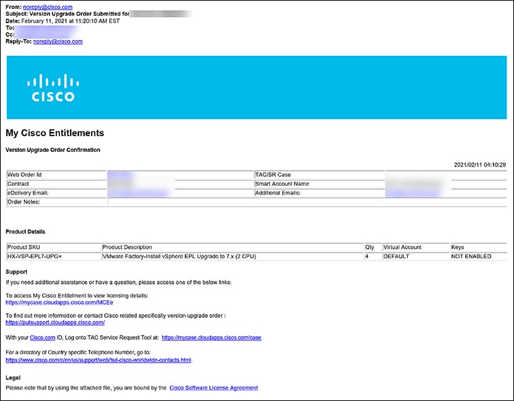
Task: Click the Qty value 4 cell
Action: coord(373,256)
